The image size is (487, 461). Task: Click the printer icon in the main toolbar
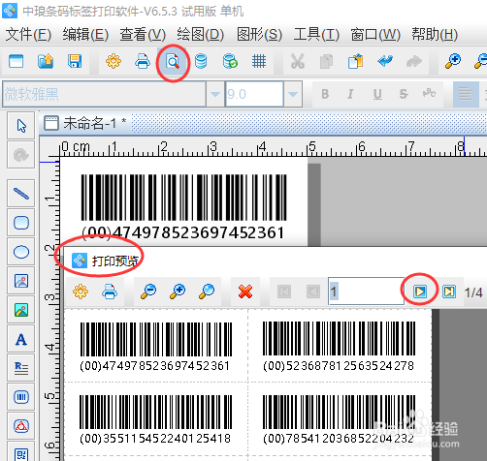pos(143,61)
